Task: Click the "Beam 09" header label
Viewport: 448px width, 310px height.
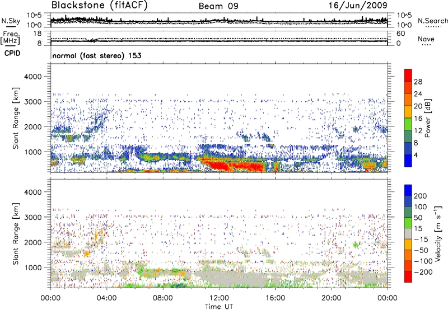Action: pyautogui.click(x=218, y=6)
